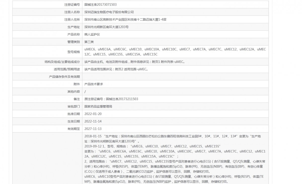This screenshot has width=302, height=184.
Task: Select the product name "病人监护仪"
Action: click(92, 34)
